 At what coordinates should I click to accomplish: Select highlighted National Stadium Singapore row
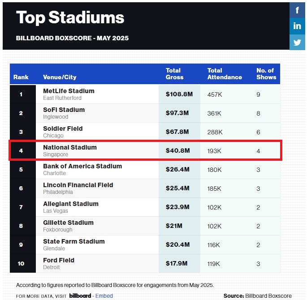(x=145, y=150)
